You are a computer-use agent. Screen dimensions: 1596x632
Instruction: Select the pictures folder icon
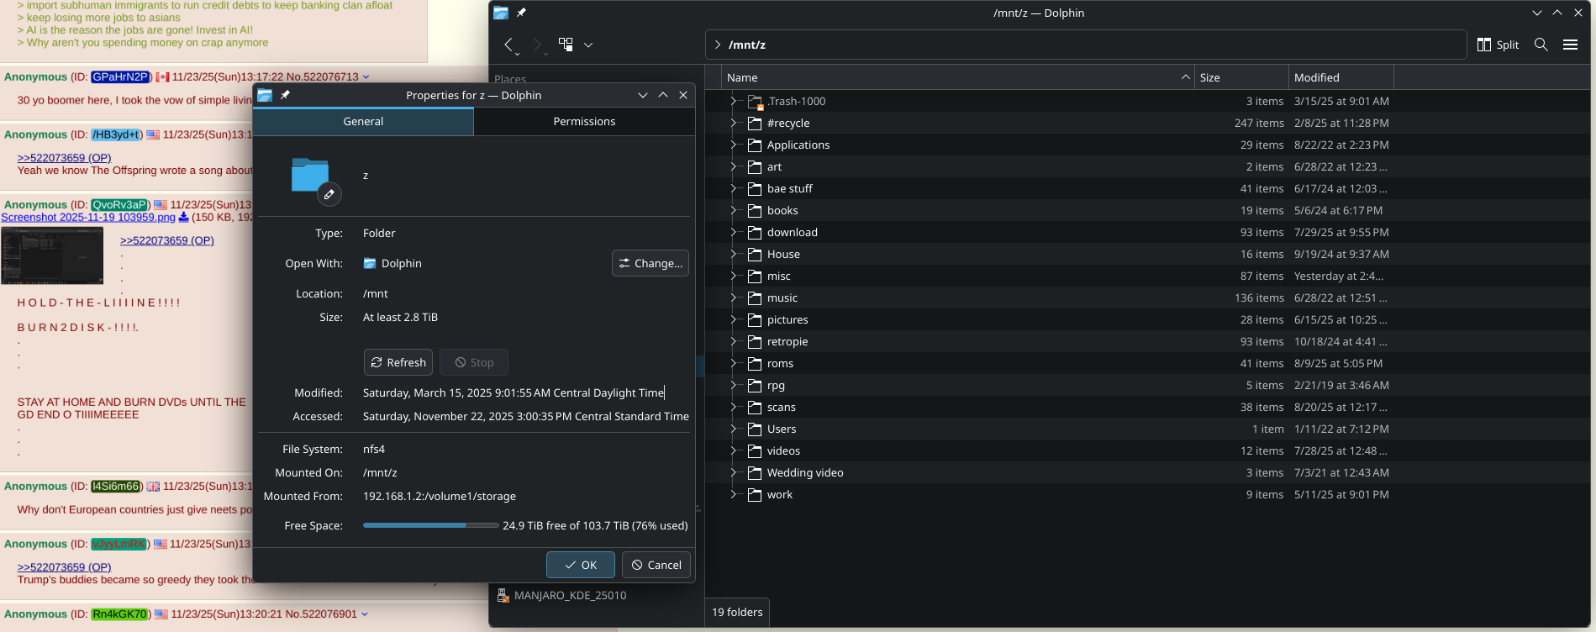pos(755,319)
